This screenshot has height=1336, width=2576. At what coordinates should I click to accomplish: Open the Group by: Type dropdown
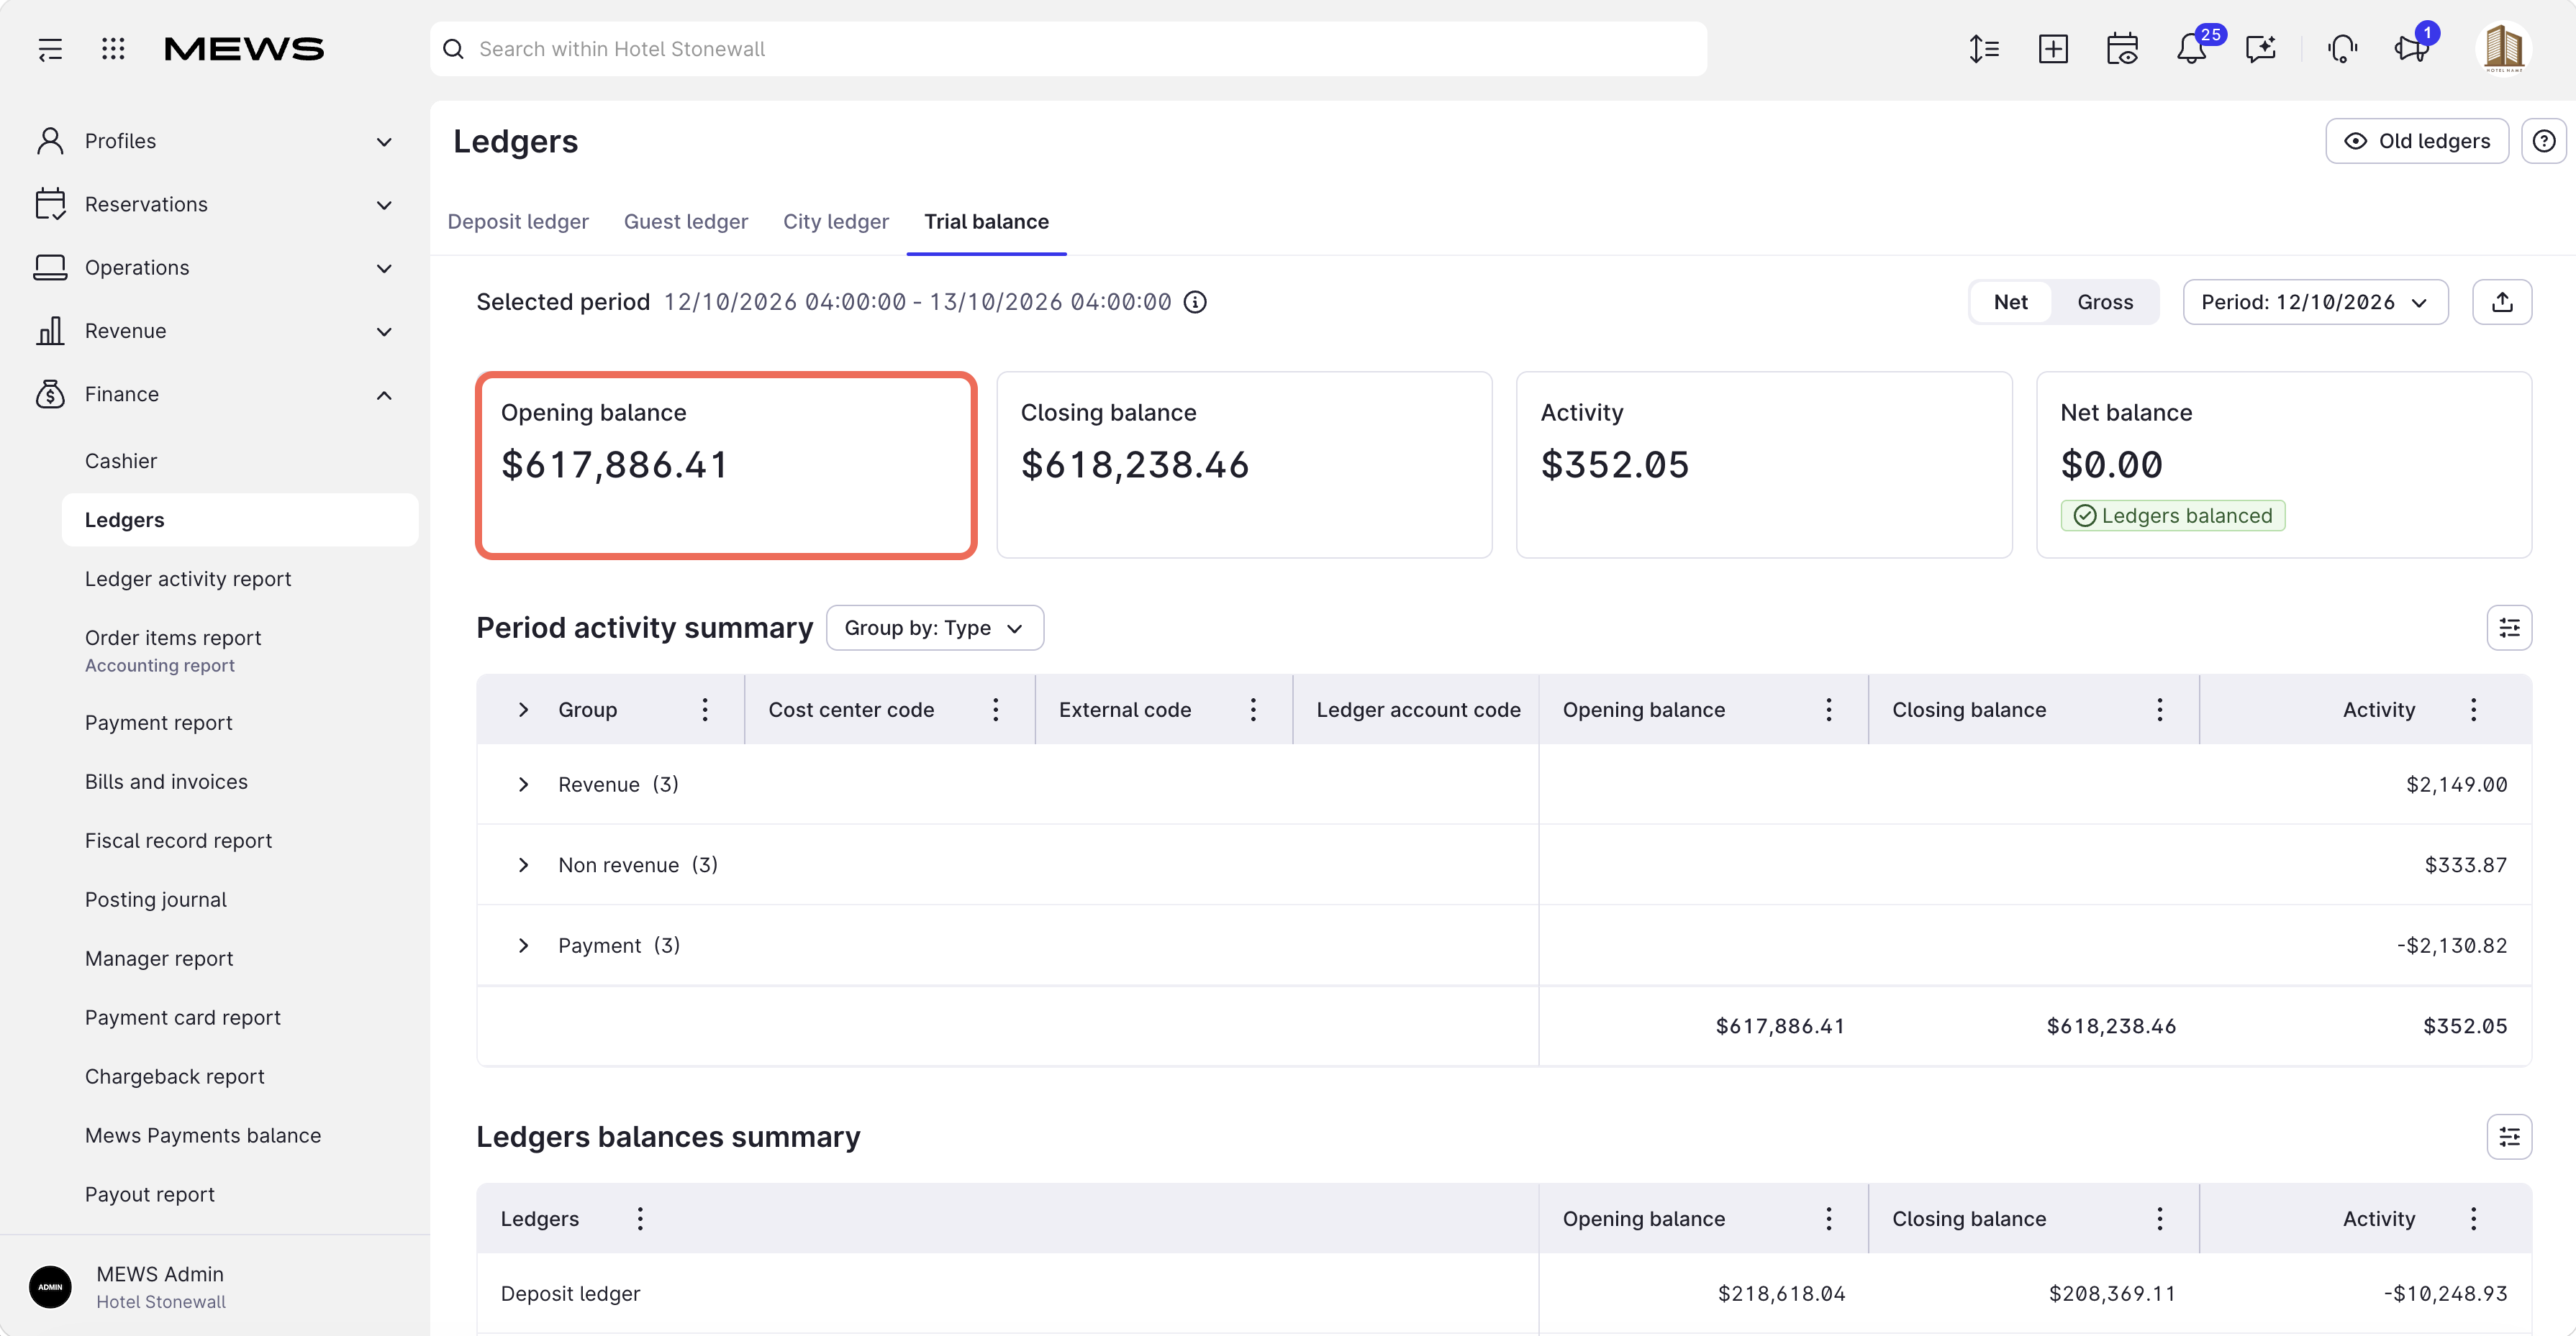click(x=935, y=628)
